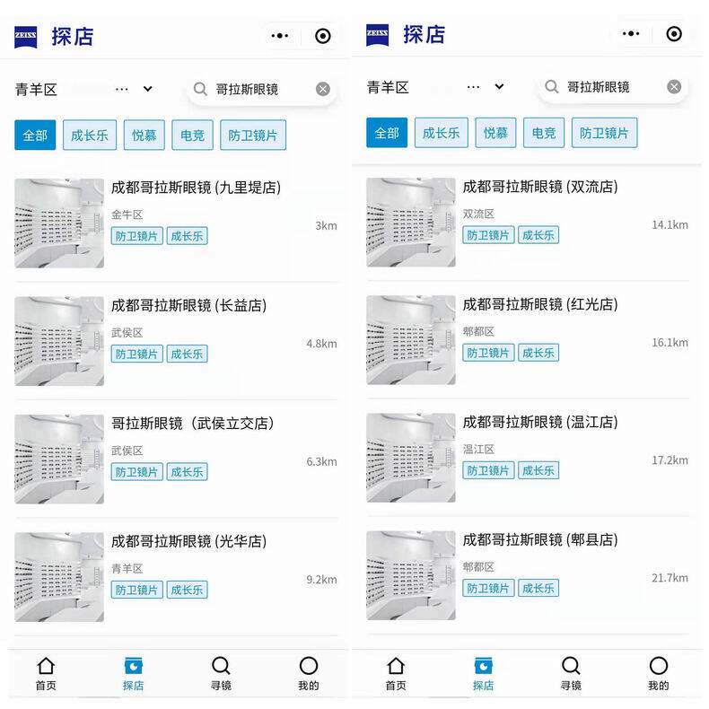Click 九里堤店 store thumbnail image
Viewport: 709px width, 709px height.
59,223
